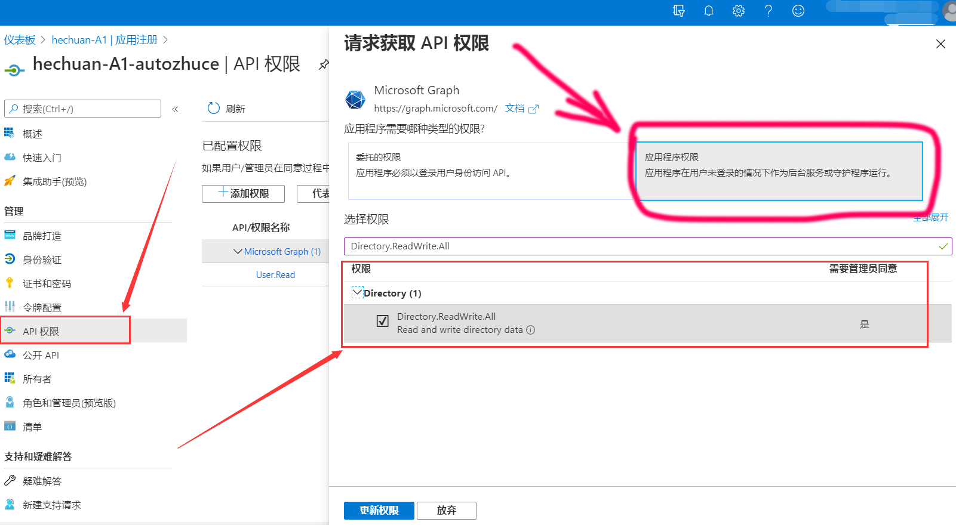956x525 pixels.
Task: Click the 新建支持请求 person icon
Action: point(10,504)
